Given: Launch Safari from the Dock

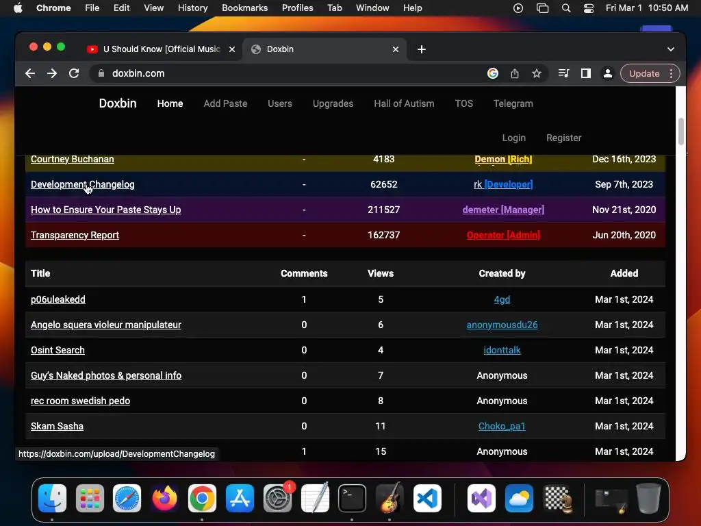Looking at the screenshot, I should [127, 499].
